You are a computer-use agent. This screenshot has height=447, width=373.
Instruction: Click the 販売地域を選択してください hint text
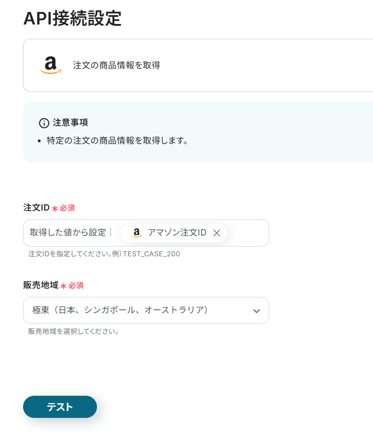pyautogui.click(x=74, y=332)
